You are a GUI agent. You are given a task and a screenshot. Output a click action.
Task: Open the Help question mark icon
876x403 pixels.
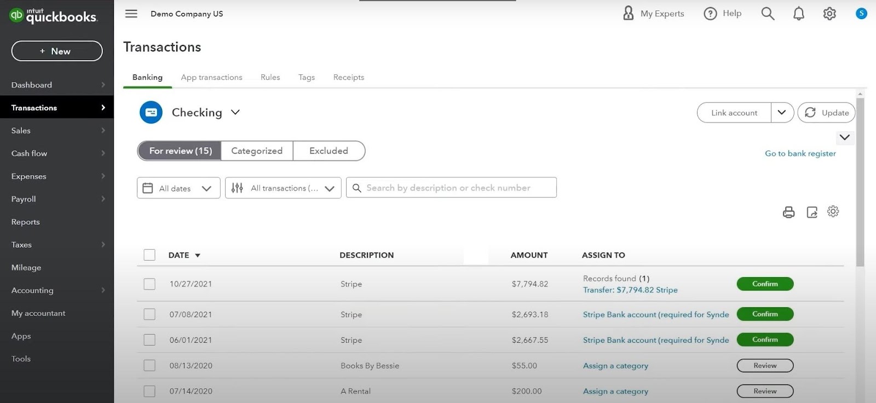coord(710,14)
